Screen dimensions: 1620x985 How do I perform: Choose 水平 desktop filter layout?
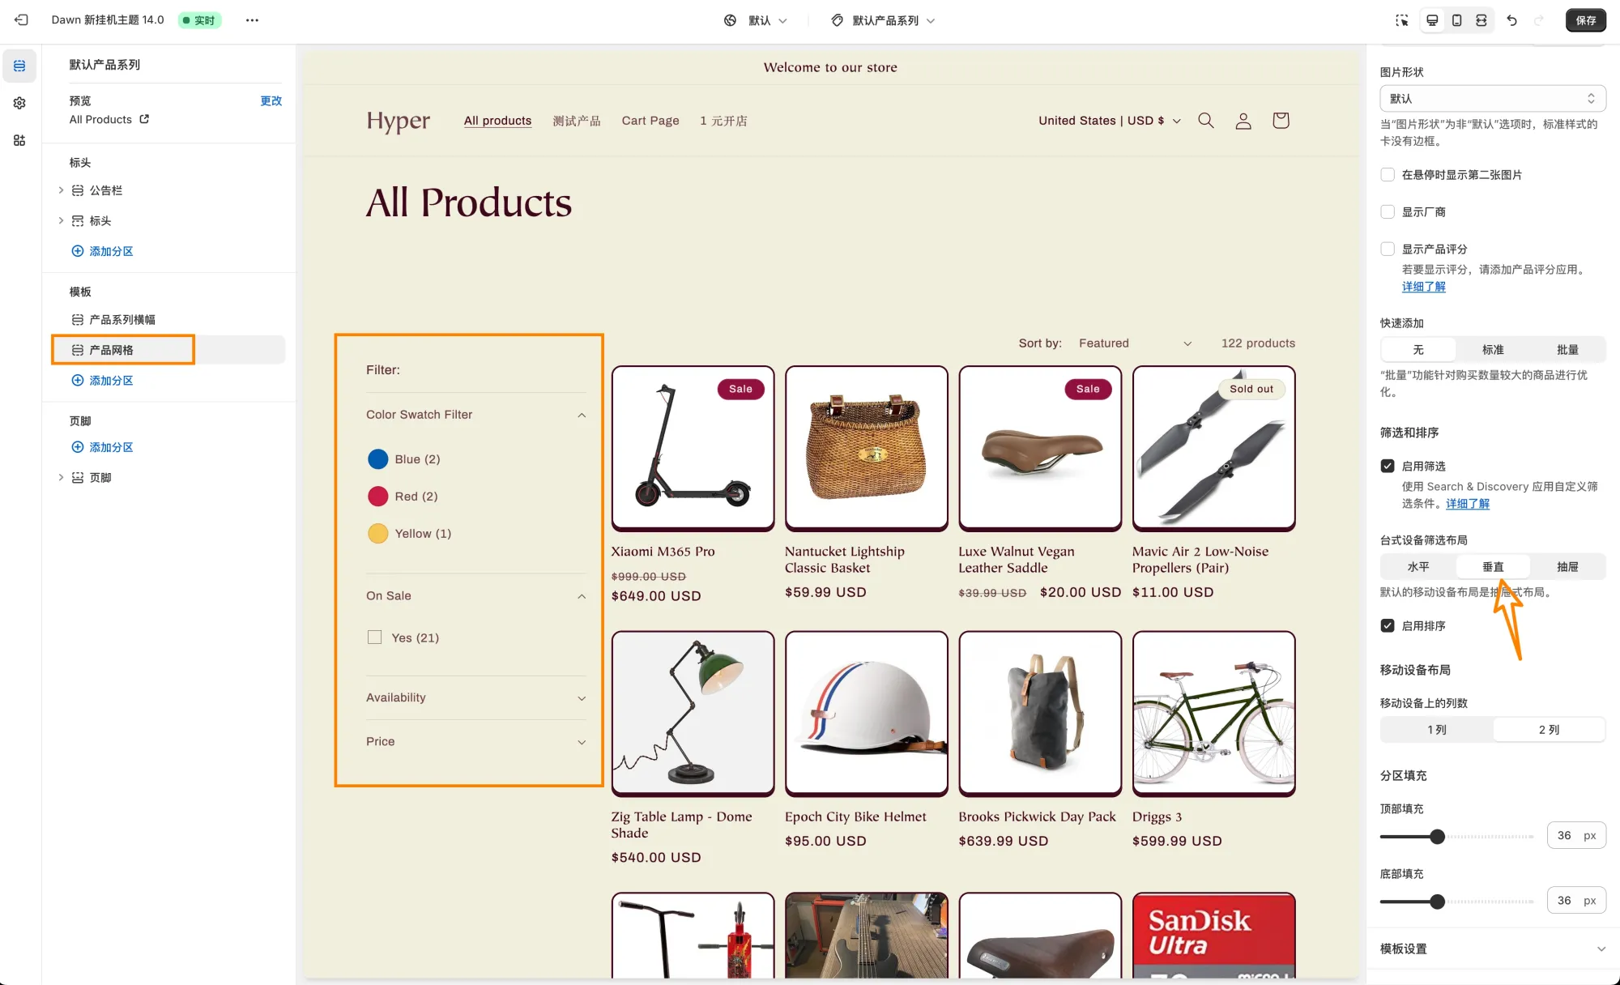point(1418,567)
